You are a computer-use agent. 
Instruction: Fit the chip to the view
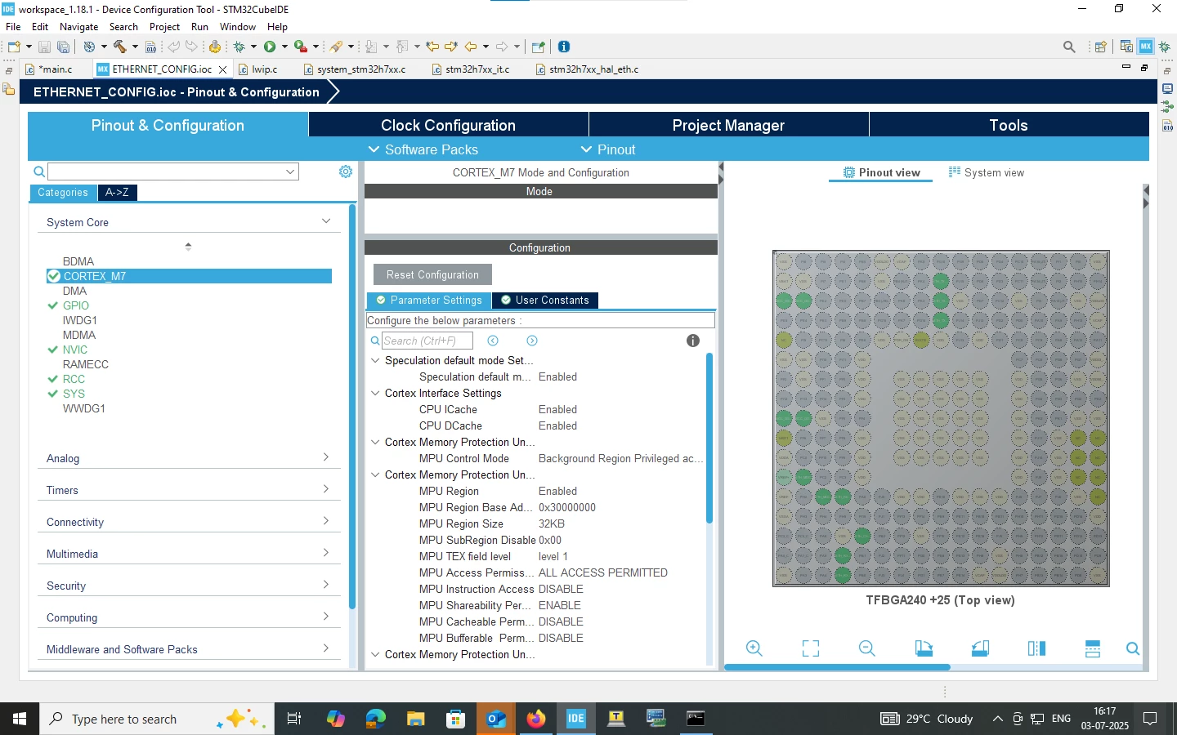click(x=811, y=648)
